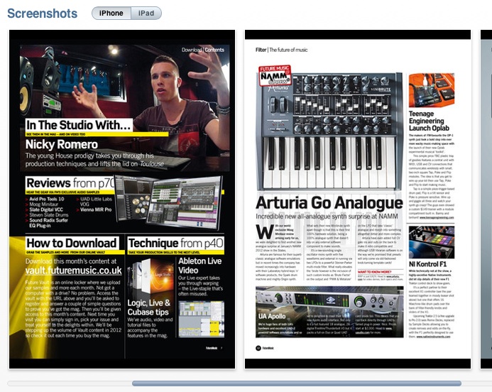This screenshot has height=392, width=492.
Task: Click the Ableton Live session screenshot image
Action: (x=202, y=319)
